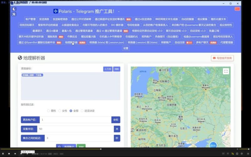Click the 正方形 button above coordinates box
Image resolution: width=251 pixels, height=157 pixels.
tap(108, 69)
